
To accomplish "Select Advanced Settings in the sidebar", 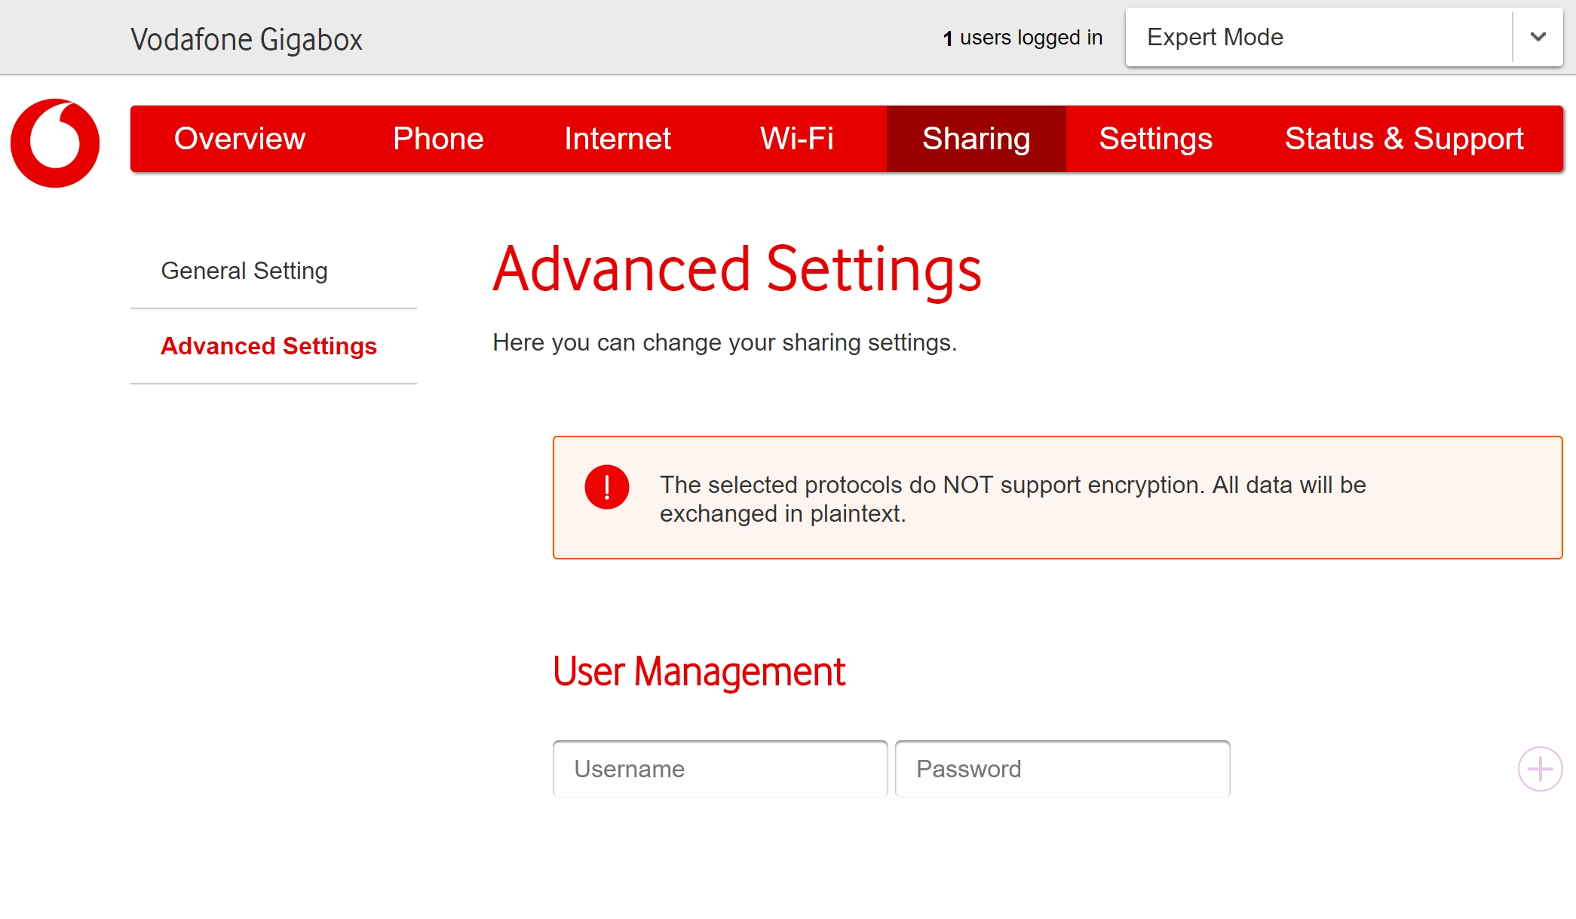I will pyautogui.click(x=269, y=346).
